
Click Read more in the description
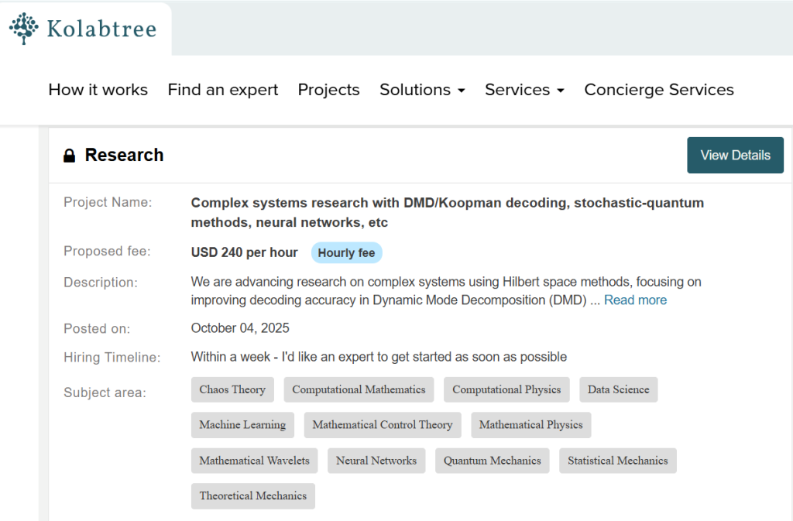click(635, 300)
